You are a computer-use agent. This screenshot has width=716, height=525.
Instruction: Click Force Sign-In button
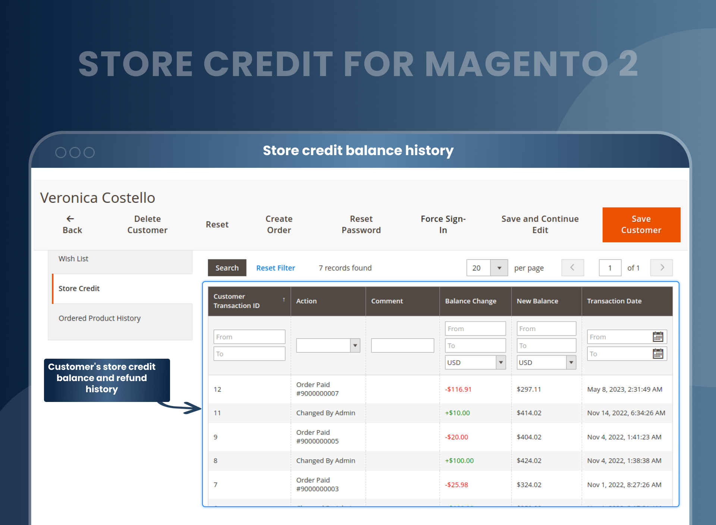click(x=443, y=224)
